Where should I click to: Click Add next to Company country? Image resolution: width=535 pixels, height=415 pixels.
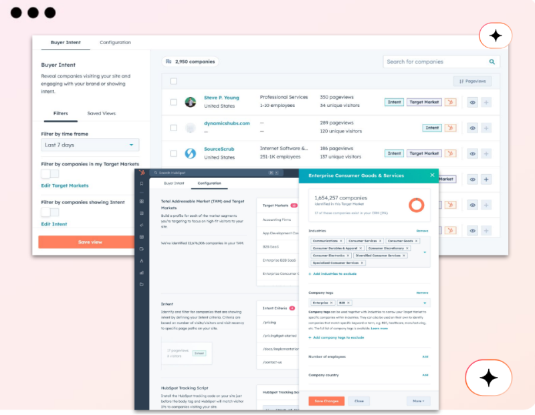click(x=425, y=375)
